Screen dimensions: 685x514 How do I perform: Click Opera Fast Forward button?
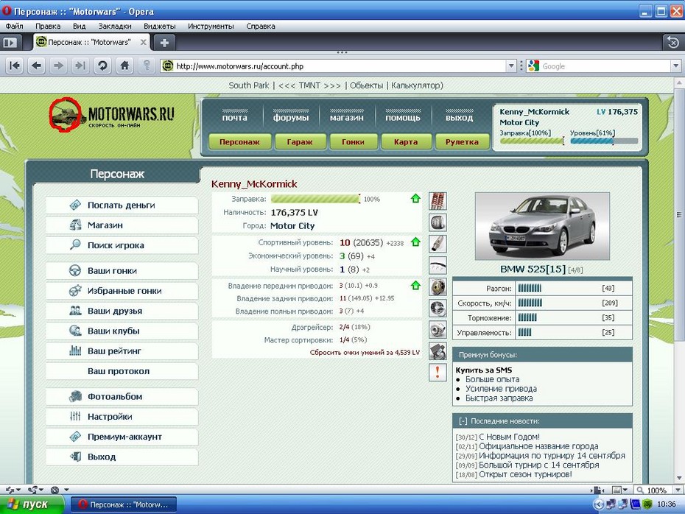pos(80,66)
